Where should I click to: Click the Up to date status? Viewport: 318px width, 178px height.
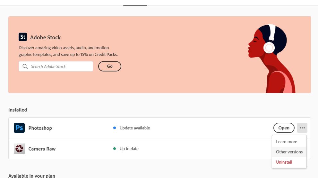pos(129,149)
